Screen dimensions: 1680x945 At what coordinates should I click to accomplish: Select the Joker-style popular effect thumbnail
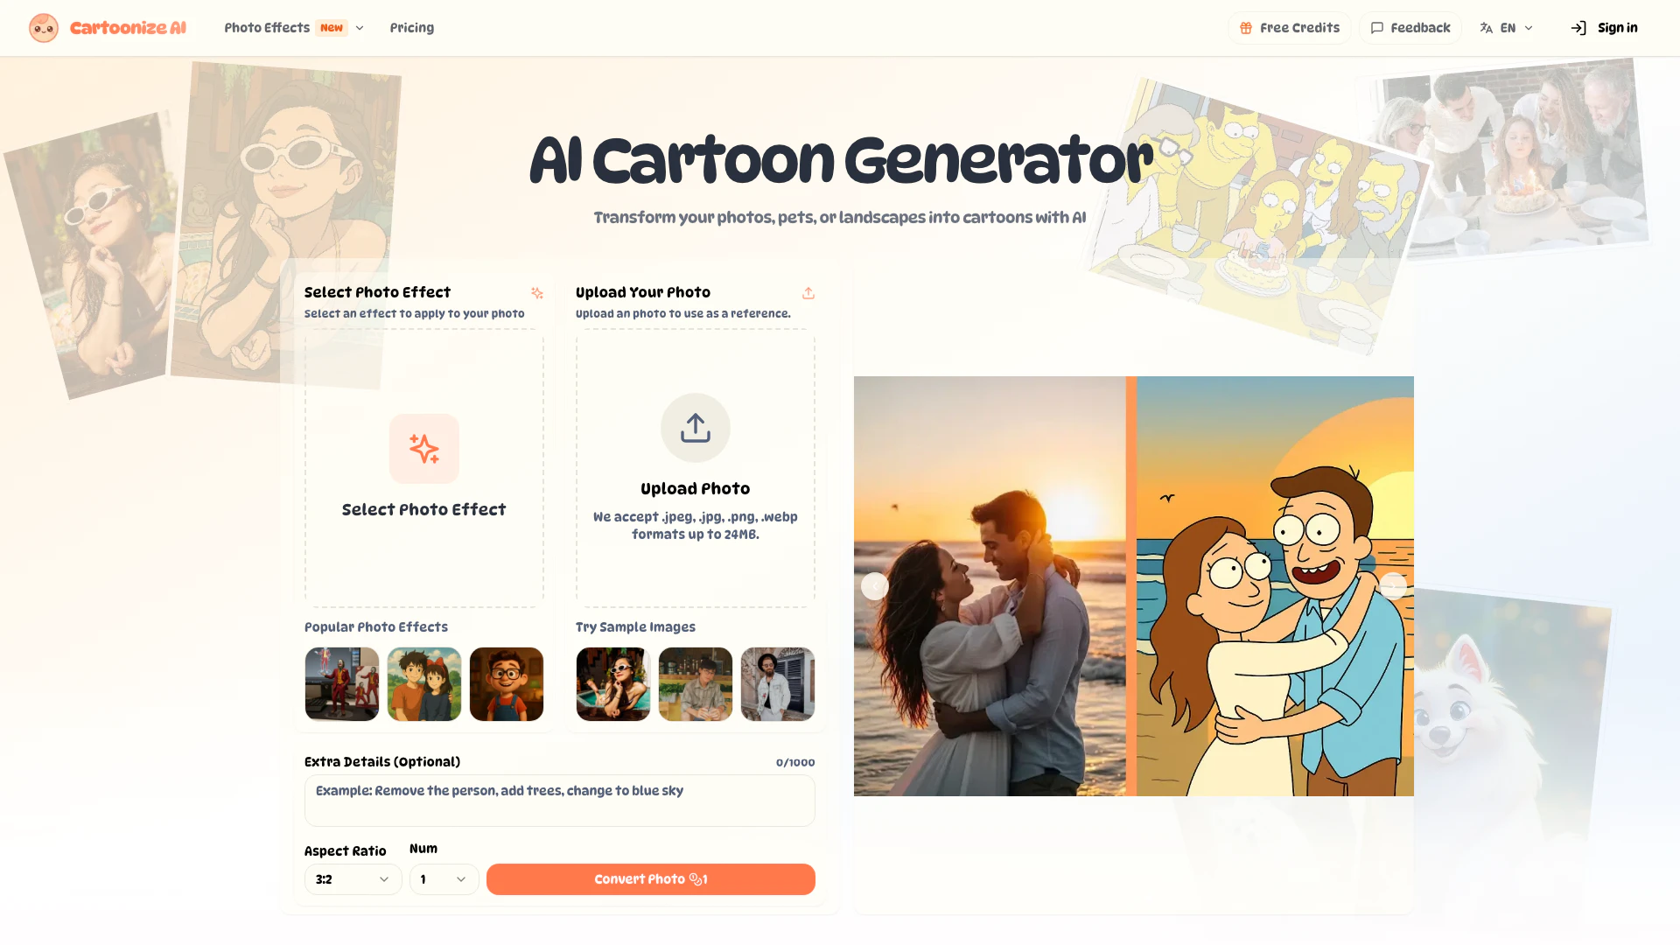point(342,684)
